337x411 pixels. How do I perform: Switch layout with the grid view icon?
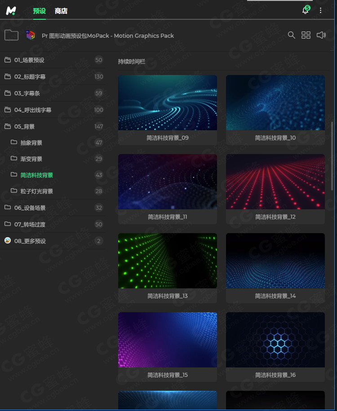click(x=306, y=35)
